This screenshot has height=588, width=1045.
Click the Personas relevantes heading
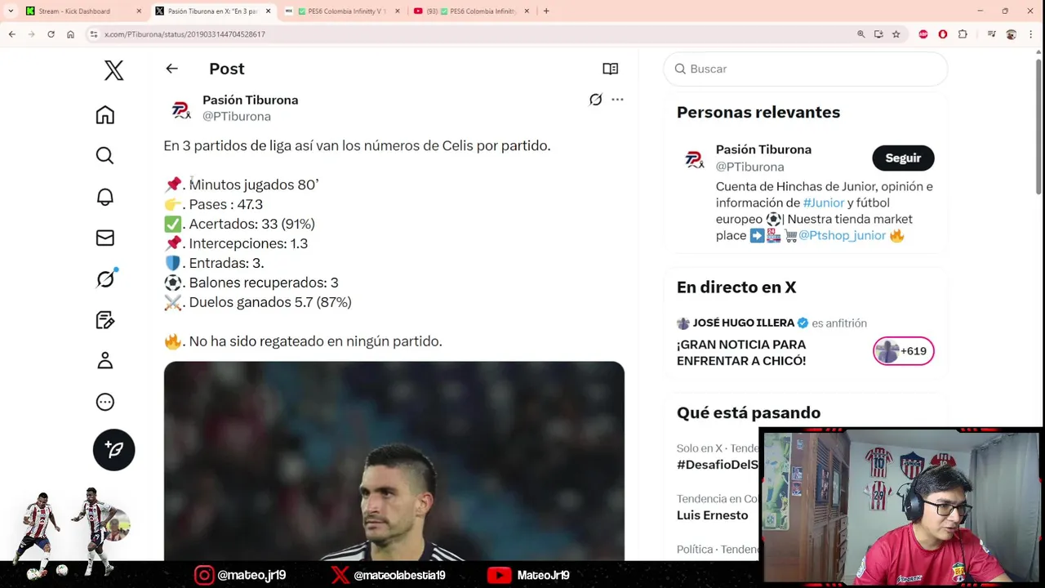(758, 113)
